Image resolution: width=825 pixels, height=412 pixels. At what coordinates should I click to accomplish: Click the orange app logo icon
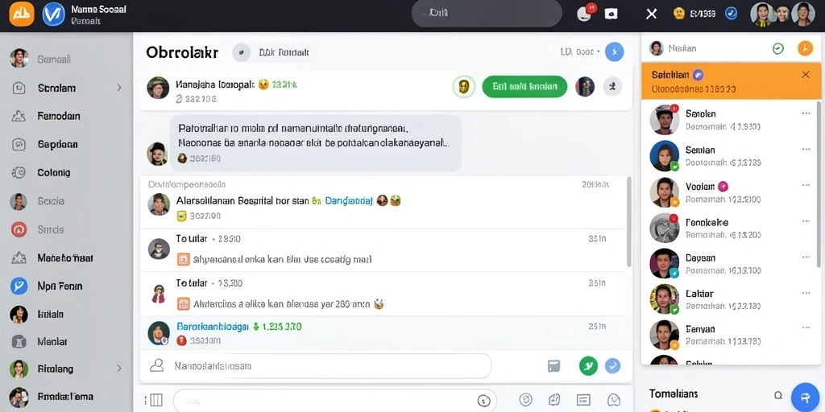tap(22, 14)
